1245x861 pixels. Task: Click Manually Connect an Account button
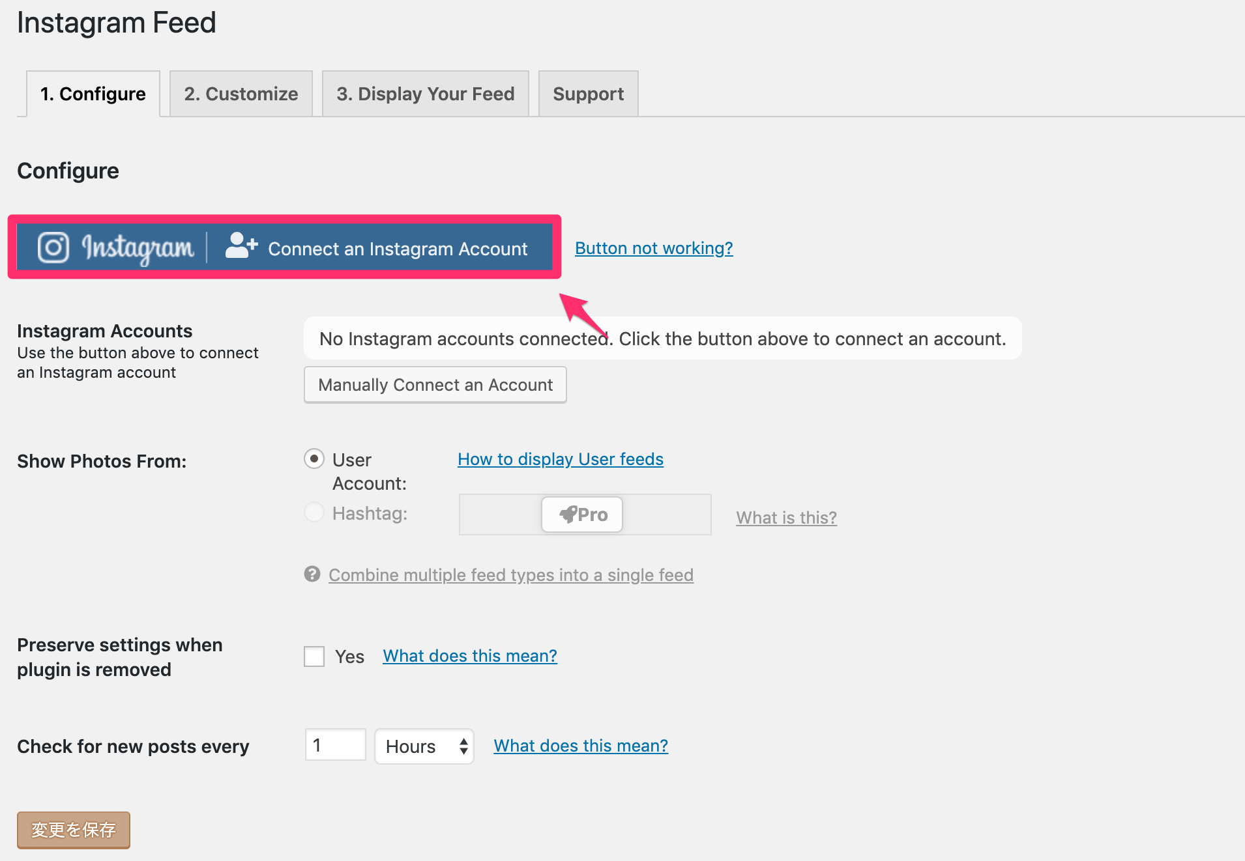(x=435, y=385)
